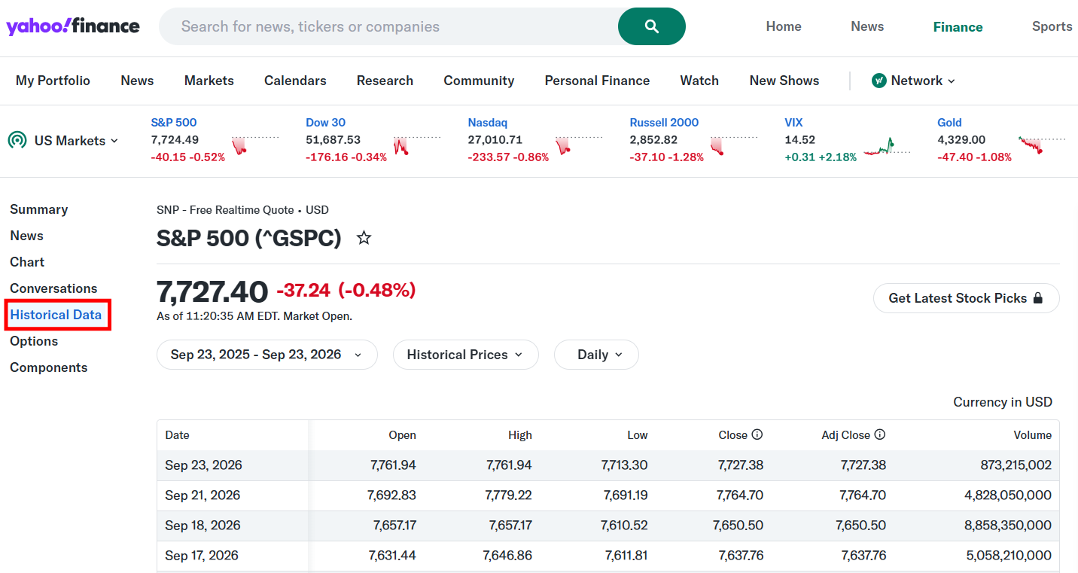This screenshot has width=1078, height=573.
Task: Switch to the Chart section
Action: tap(27, 262)
